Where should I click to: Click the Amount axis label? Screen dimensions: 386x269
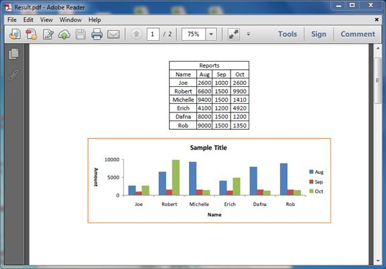pyautogui.click(x=96, y=177)
